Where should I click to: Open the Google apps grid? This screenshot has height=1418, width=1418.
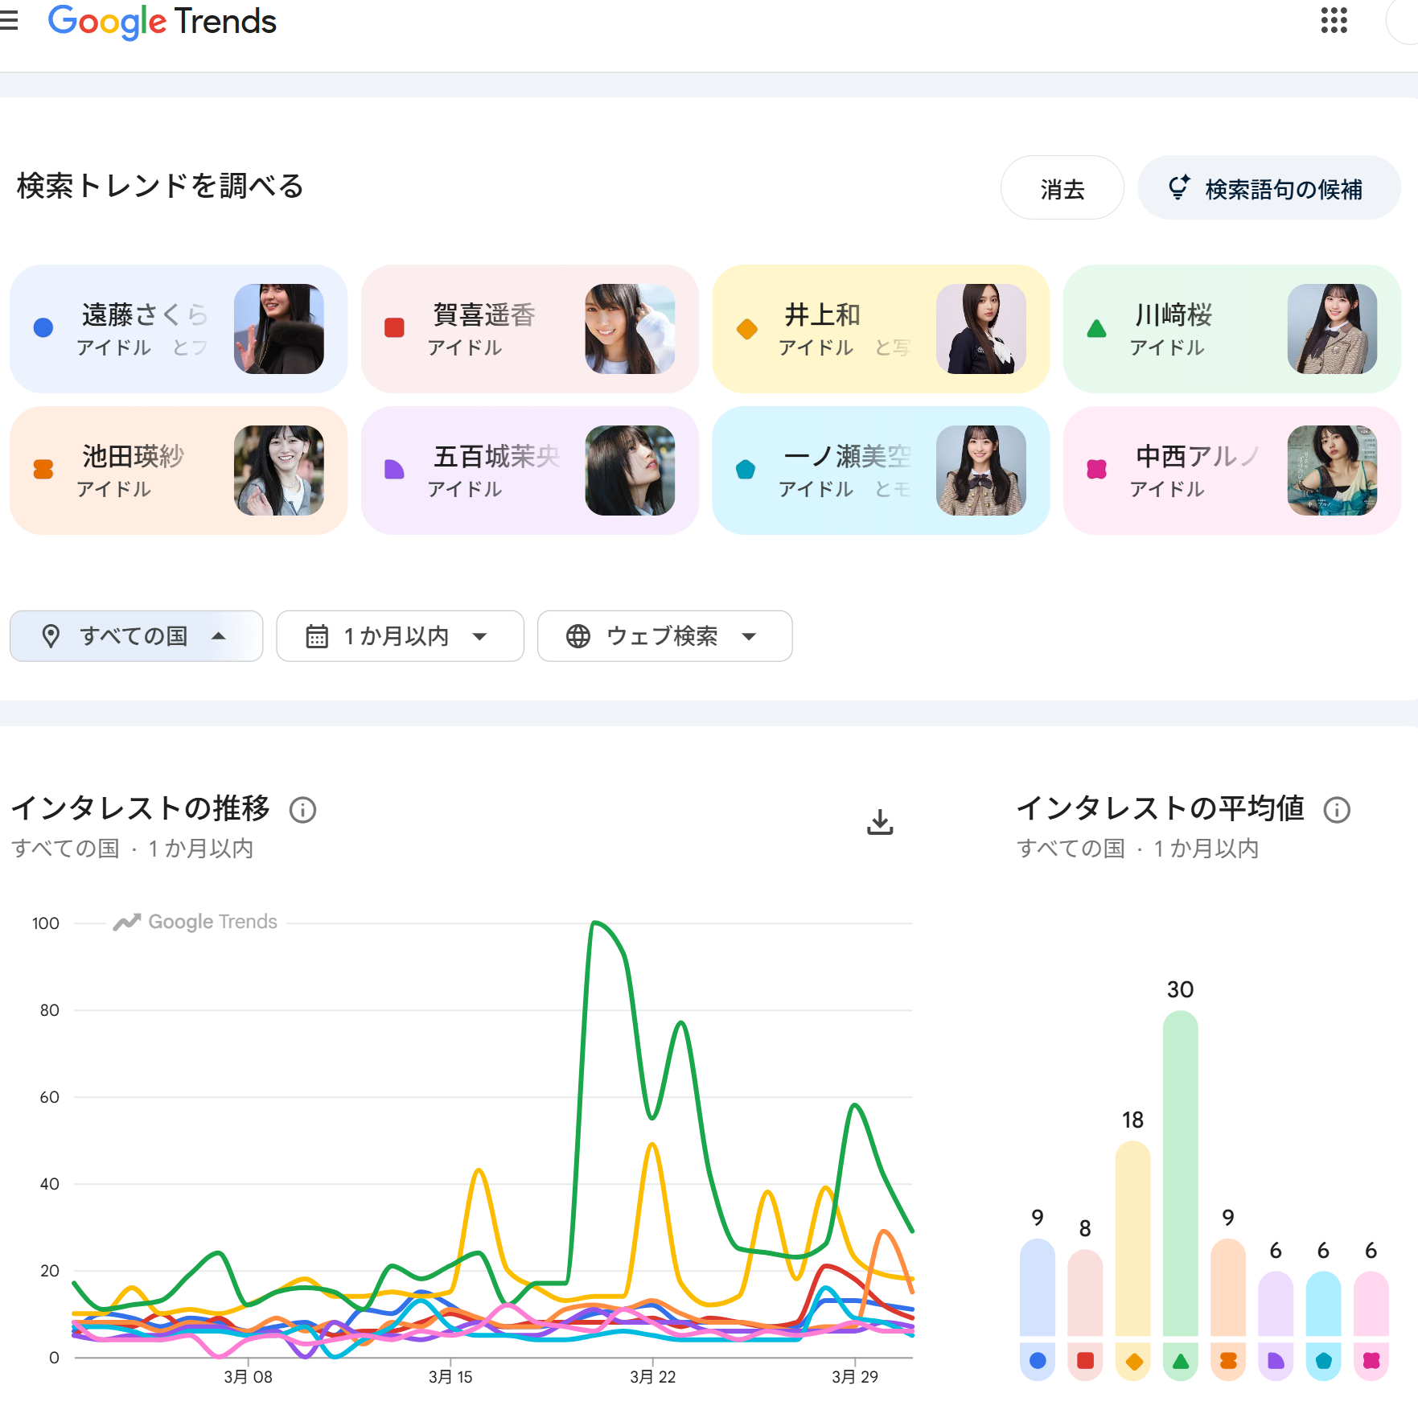coord(1334,21)
